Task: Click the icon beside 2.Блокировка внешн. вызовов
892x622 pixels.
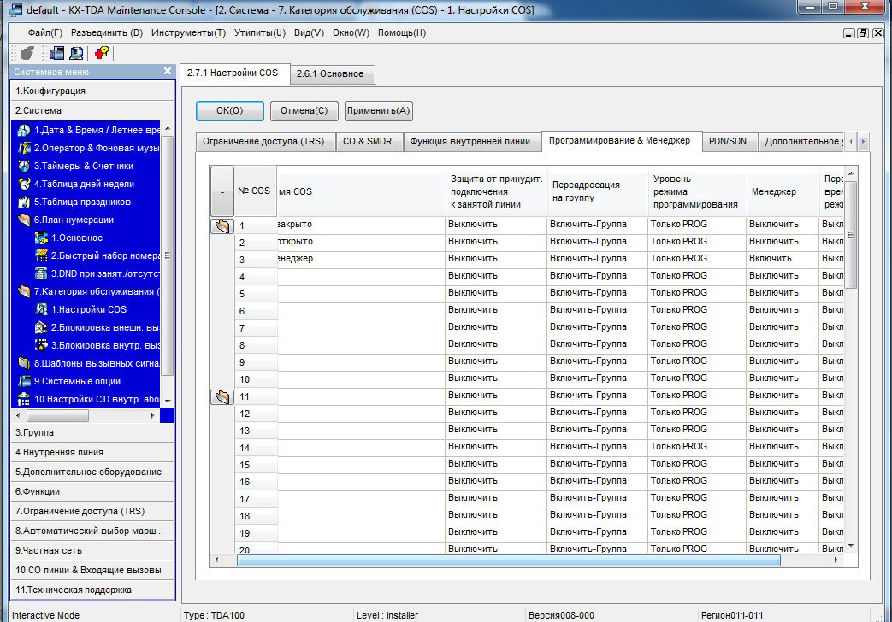Action: (x=42, y=327)
